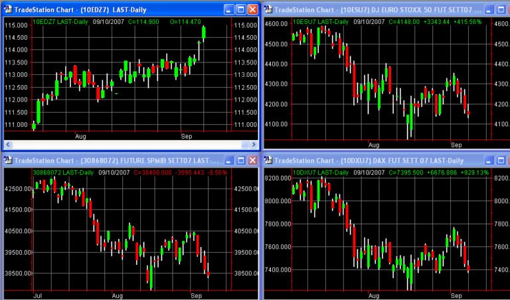Maximize the FUTURE SPMIB chart window

241,159
